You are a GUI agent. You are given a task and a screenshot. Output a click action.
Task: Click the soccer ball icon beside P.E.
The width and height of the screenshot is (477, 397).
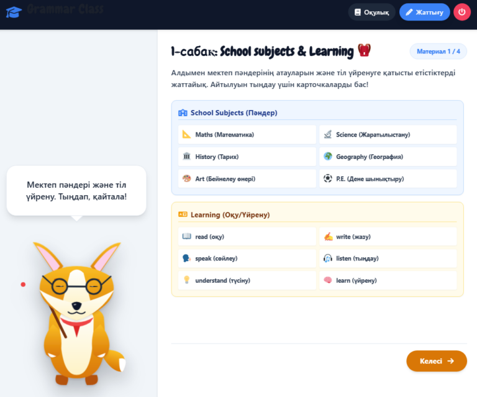(328, 178)
